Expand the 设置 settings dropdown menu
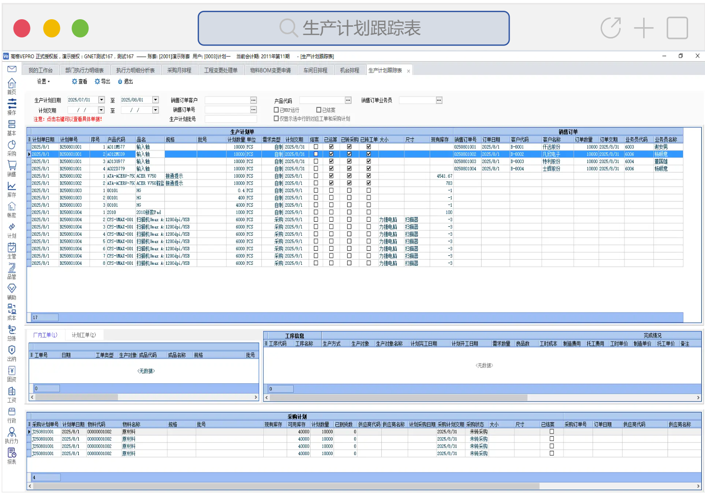 43,82
